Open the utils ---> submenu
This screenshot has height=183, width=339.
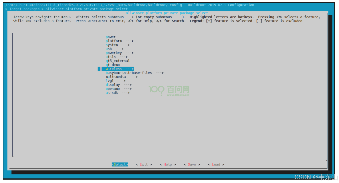tap(117, 57)
